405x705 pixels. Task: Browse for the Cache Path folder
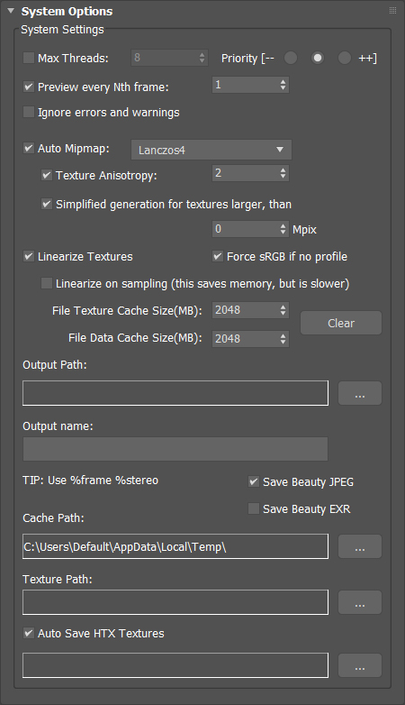pyautogui.click(x=360, y=546)
